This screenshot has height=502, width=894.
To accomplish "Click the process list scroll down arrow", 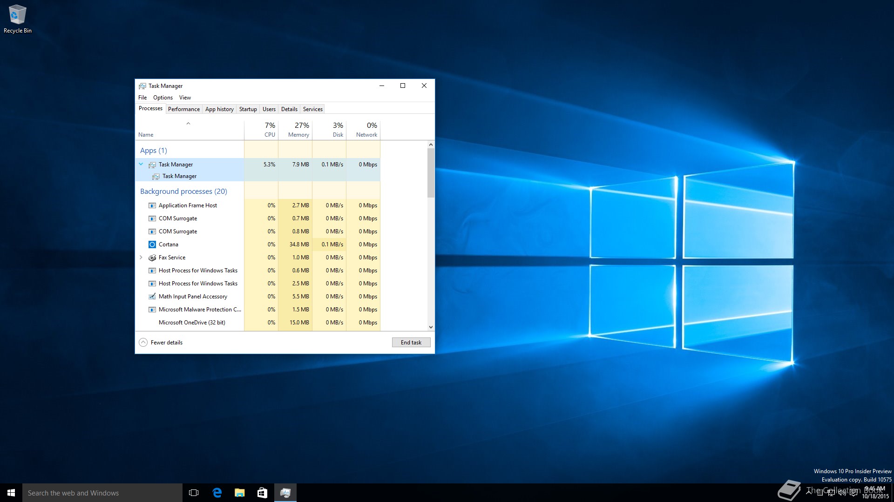I will pyautogui.click(x=431, y=327).
